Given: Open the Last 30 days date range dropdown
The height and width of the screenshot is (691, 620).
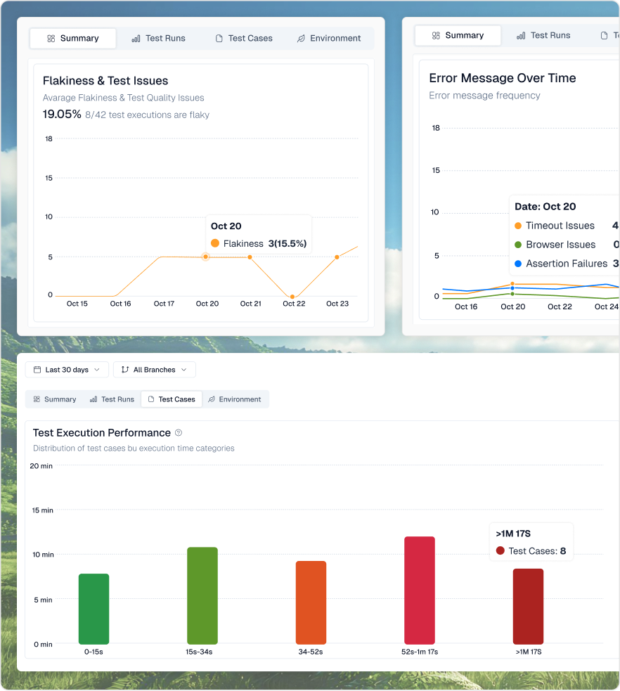Looking at the screenshot, I should click(x=67, y=370).
